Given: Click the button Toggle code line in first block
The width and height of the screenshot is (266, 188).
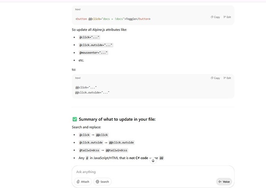Looking at the screenshot, I should coord(113,19).
